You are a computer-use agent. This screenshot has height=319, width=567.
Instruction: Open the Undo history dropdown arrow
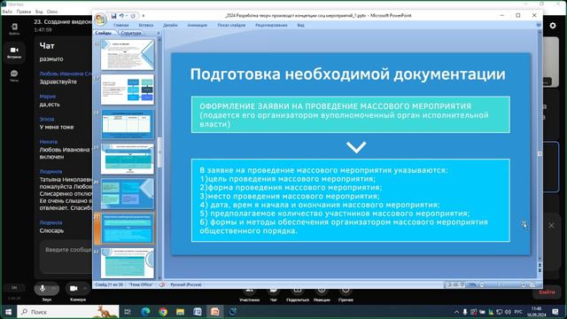coord(127,16)
